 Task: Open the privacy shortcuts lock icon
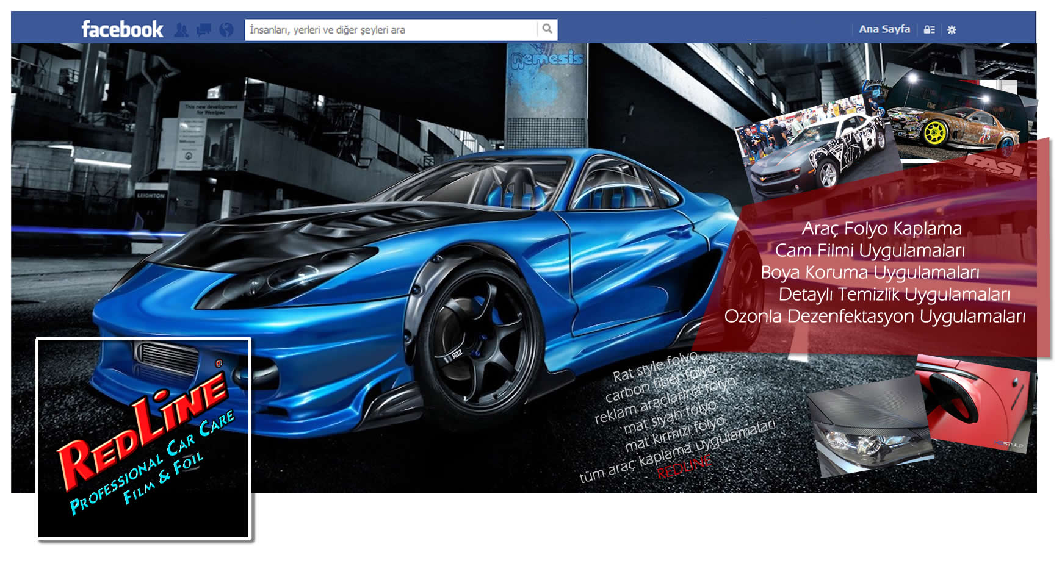pyautogui.click(x=929, y=29)
